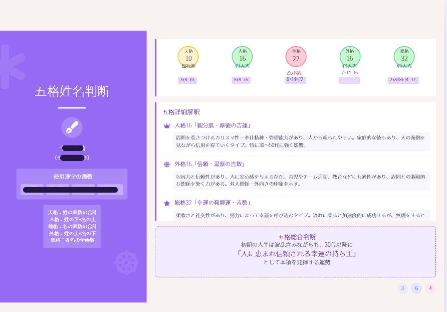Click the 人格16 description paragraph
The width and height of the screenshot is (447, 312).
301,141
